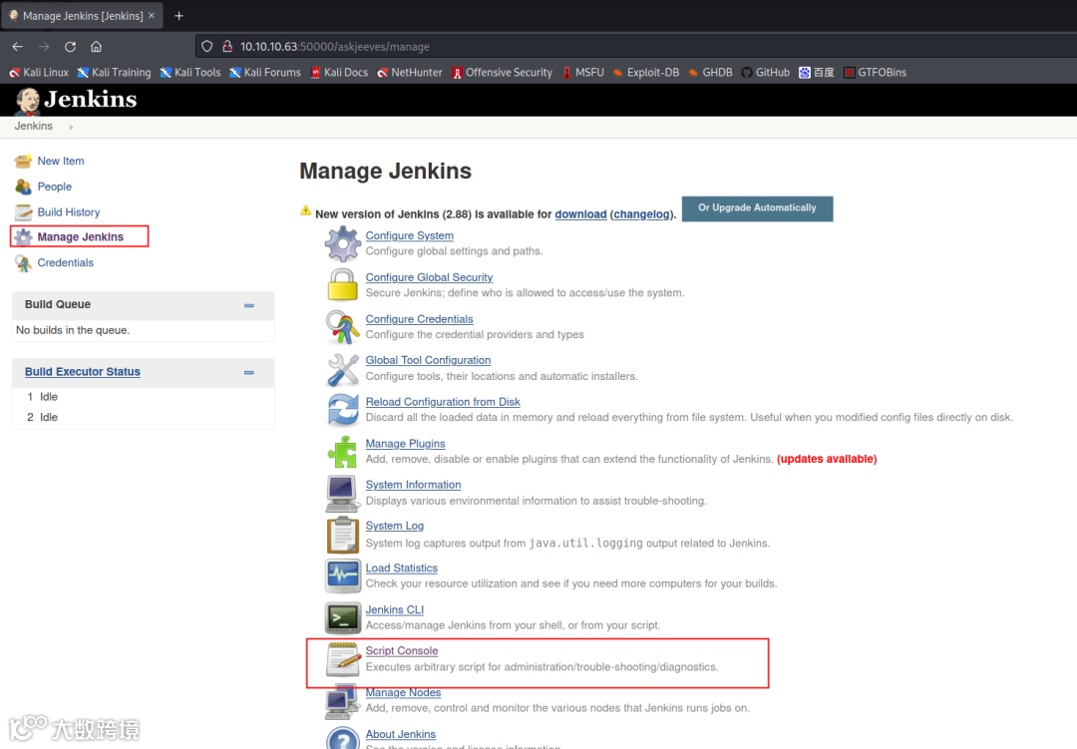Screen dimensions: 1077x749
Task: Click the Configure Global Security padlock icon
Action: [x=342, y=284]
